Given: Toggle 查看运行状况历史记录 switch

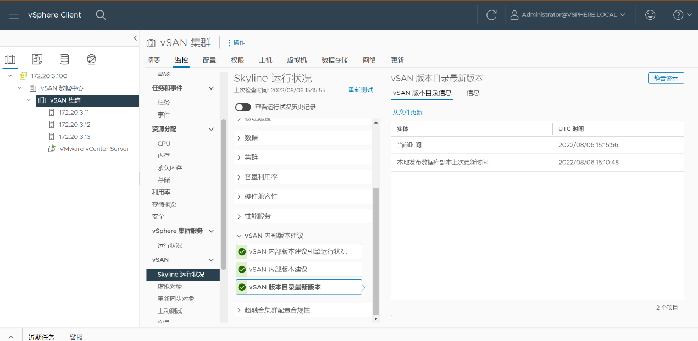Looking at the screenshot, I should (243, 107).
